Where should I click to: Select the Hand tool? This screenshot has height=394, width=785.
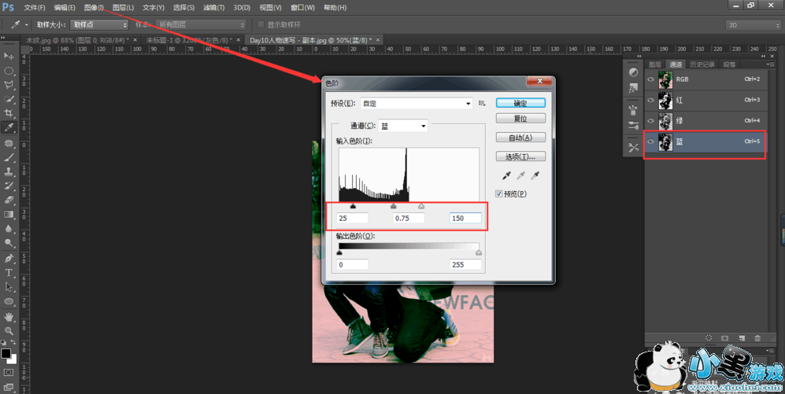9,316
